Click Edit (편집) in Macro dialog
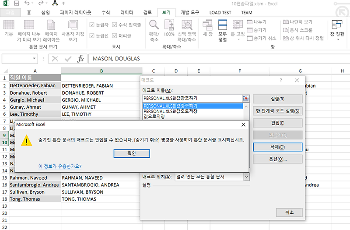350x230 pixels. [x=278, y=123]
